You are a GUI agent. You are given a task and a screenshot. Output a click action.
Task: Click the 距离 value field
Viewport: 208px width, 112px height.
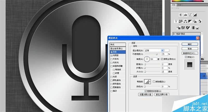[x=165, y=64]
